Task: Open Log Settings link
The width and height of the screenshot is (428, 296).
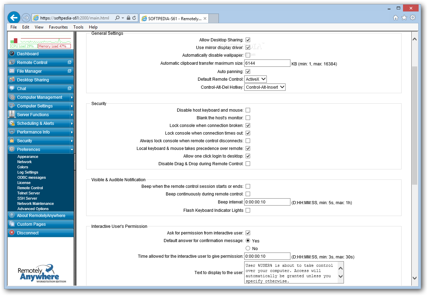Action: [28, 172]
